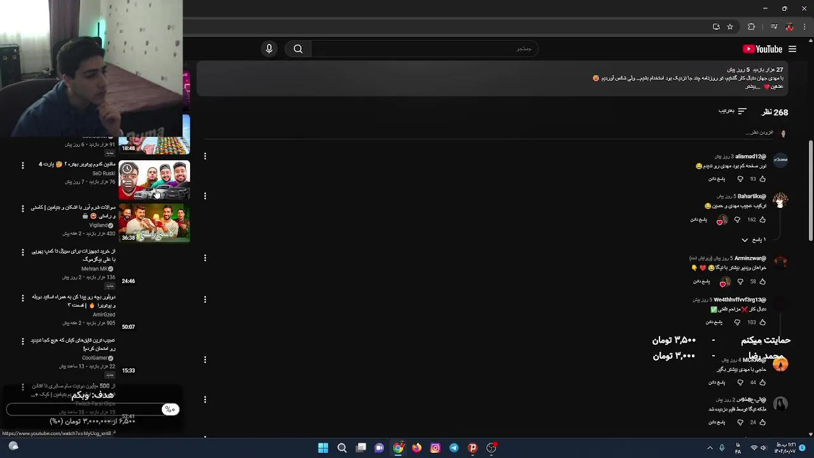Expand the 1 reply under @Bahartikx
The height and width of the screenshot is (458, 814).
(754, 240)
